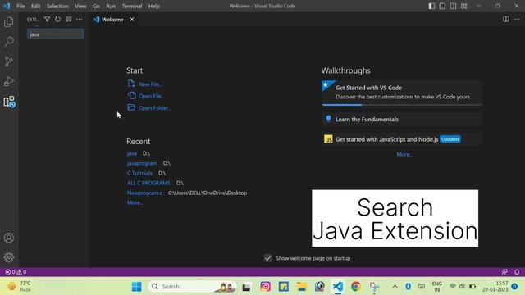Show more recent items link
This screenshot has width=525, height=295.
point(135,202)
